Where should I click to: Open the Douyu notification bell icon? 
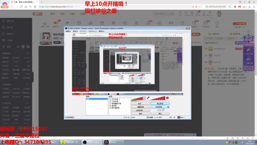click(x=204, y=13)
